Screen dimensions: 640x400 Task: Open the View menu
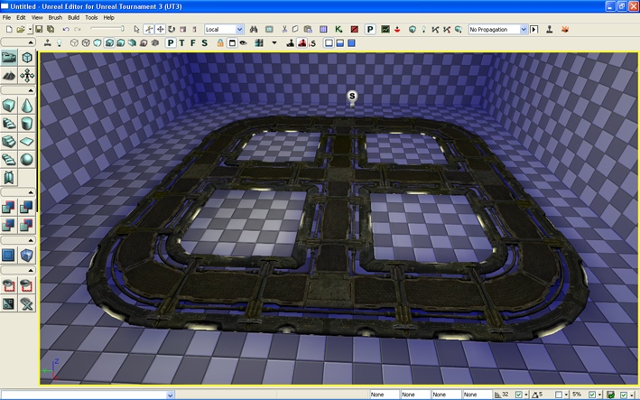tap(37, 17)
